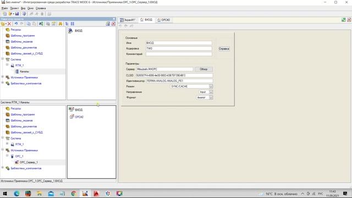Viewport: 352px width, 198px height.
Task: Click the blue clock icon in main toolbar
Action: point(24,14)
